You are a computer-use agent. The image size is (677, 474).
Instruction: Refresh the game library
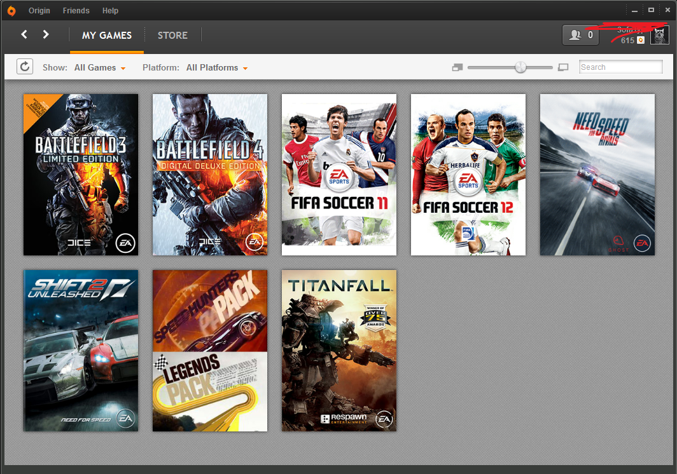pos(25,67)
